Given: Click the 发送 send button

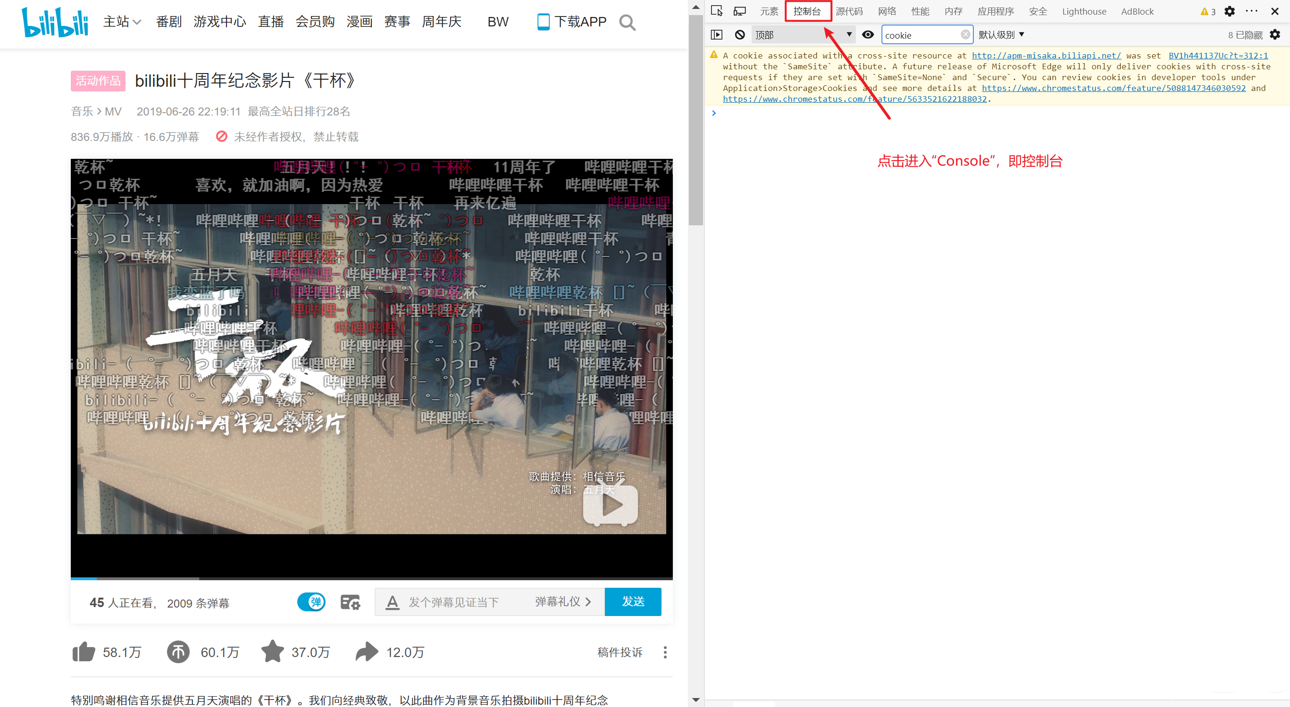Looking at the screenshot, I should [x=633, y=601].
